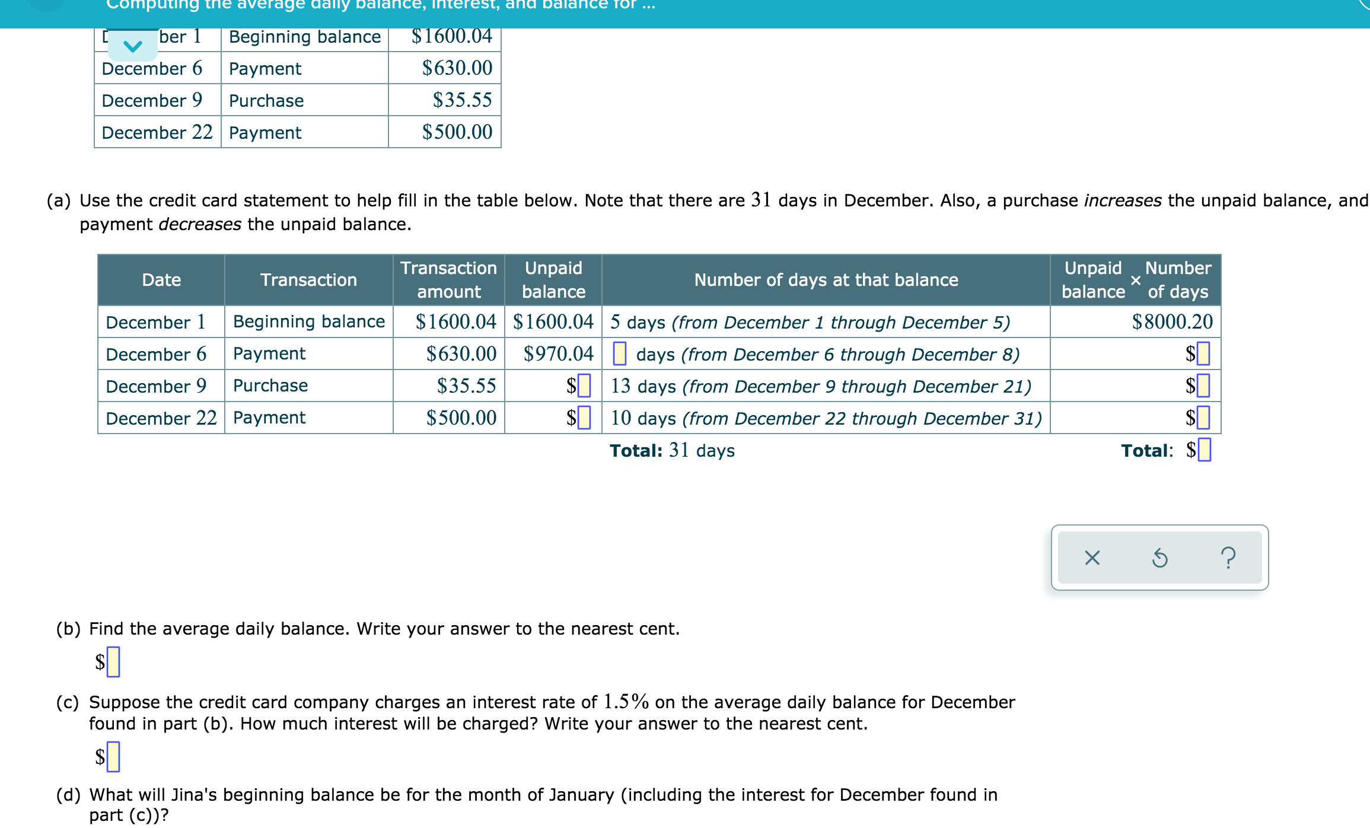Collapse the blue chevron dropdown tab
Image resolution: width=1370 pixels, height=828 pixels.
point(133,46)
